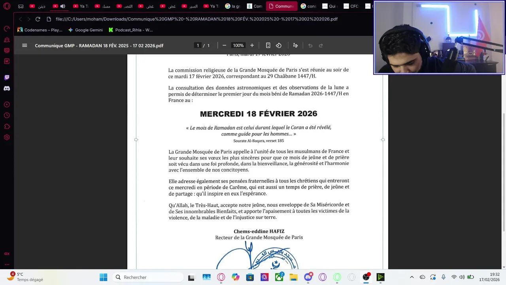Image resolution: width=506 pixels, height=285 pixels.
Task: Reload the PDF page
Action: click(38, 19)
